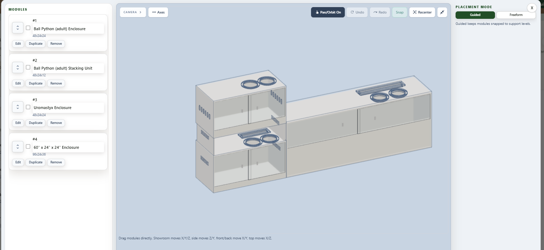
Task: Click the Redo button
Action: (380, 12)
